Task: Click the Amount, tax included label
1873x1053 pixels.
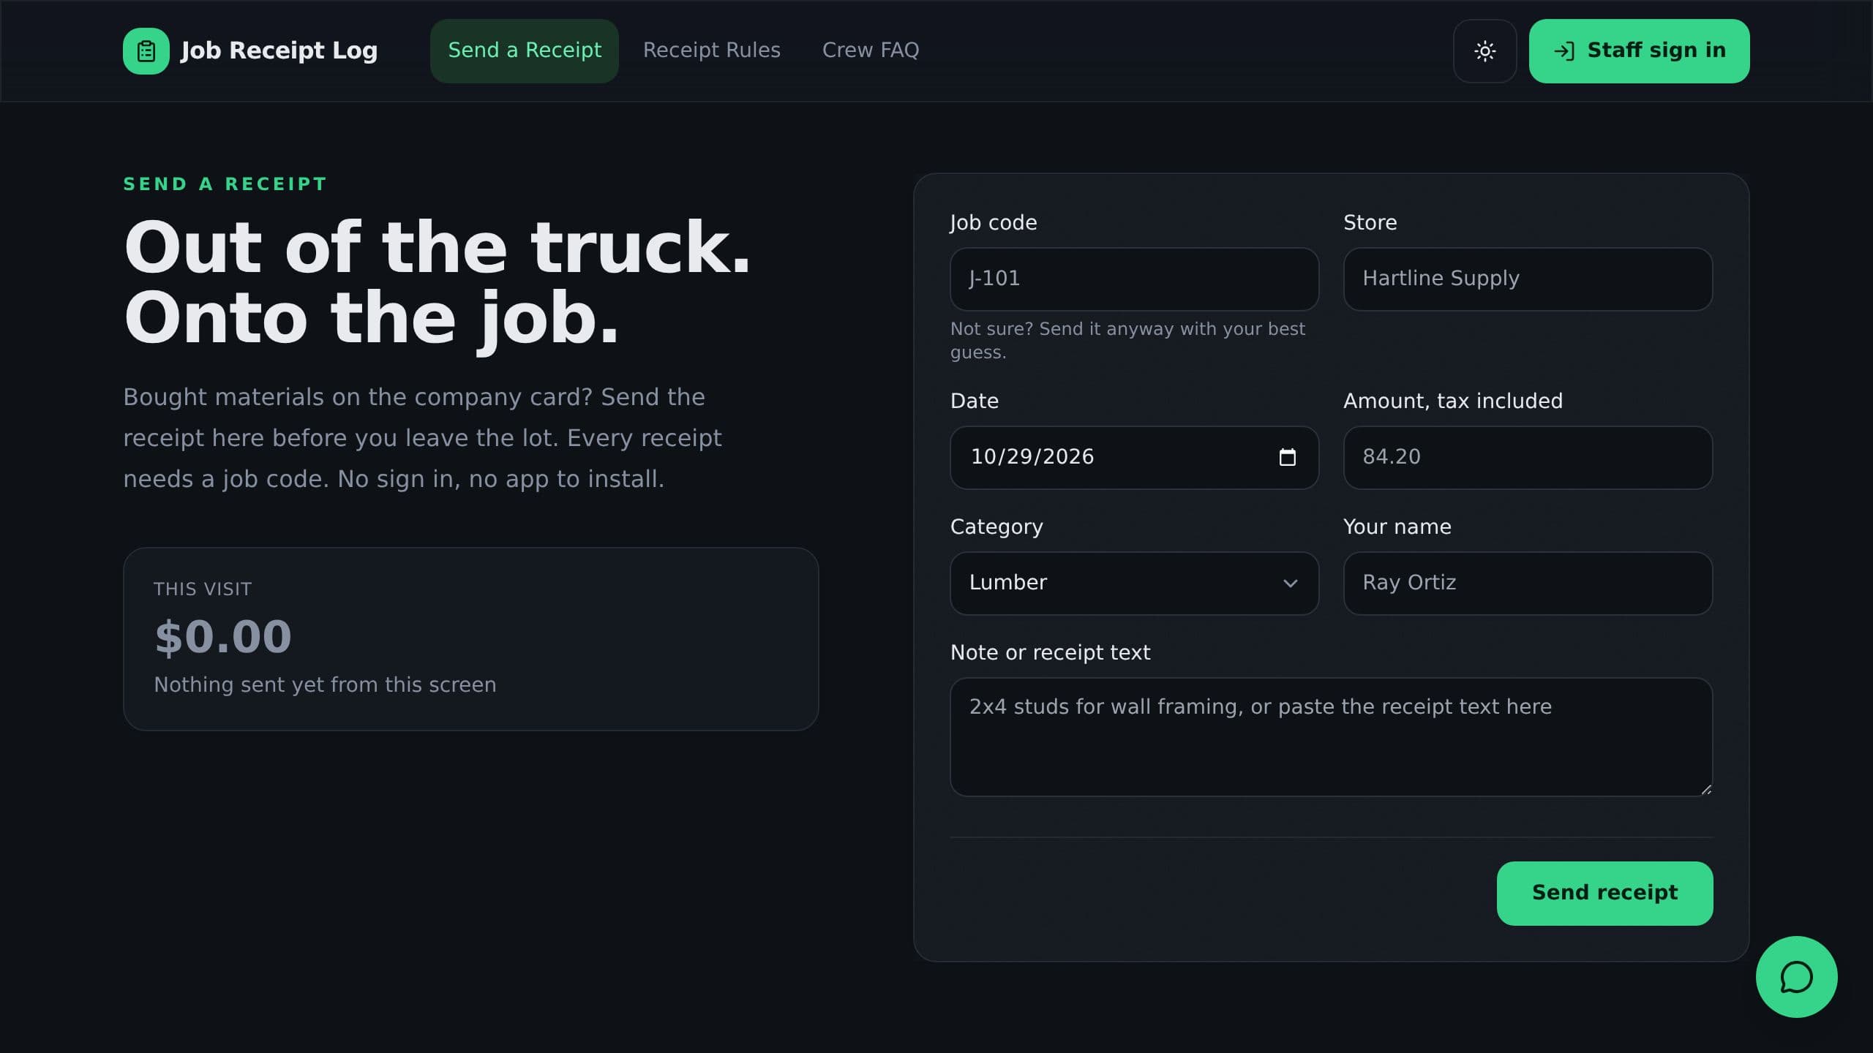Action: [x=1452, y=401]
